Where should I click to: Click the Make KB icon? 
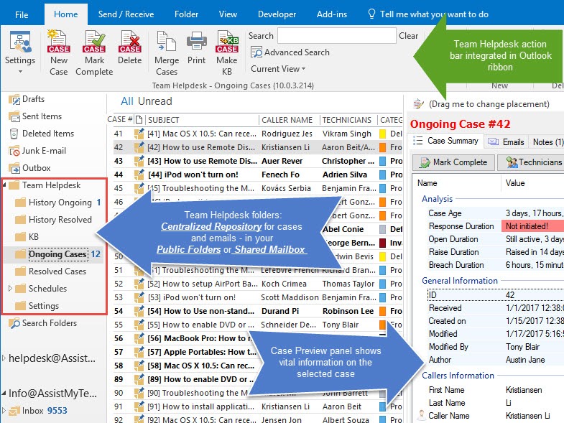[227, 42]
